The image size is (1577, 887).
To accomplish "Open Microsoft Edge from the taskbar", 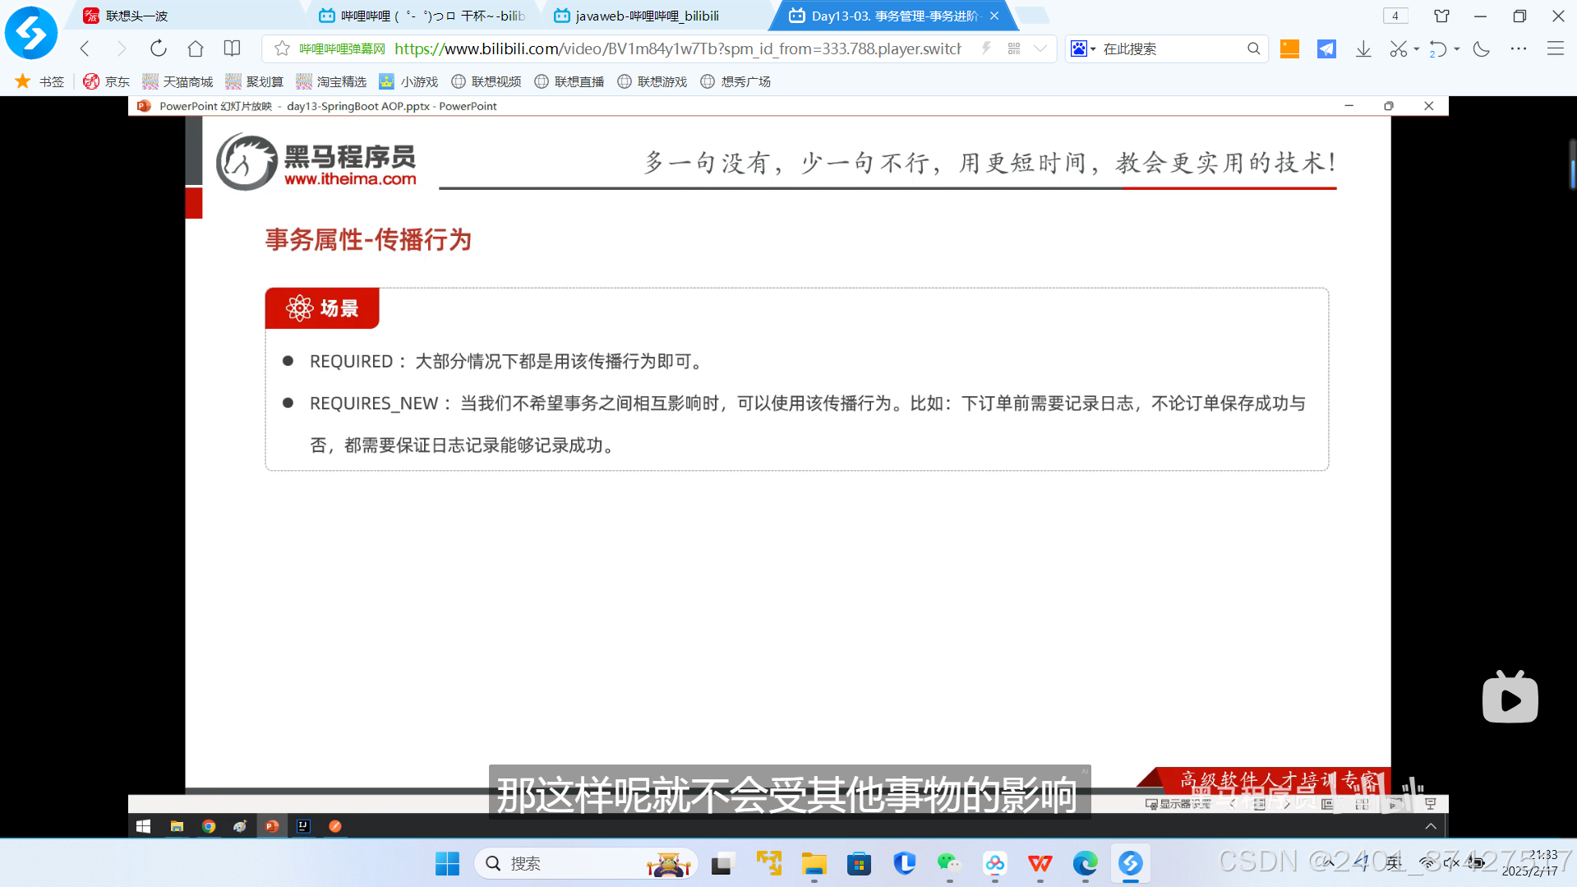I will [1085, 863].
